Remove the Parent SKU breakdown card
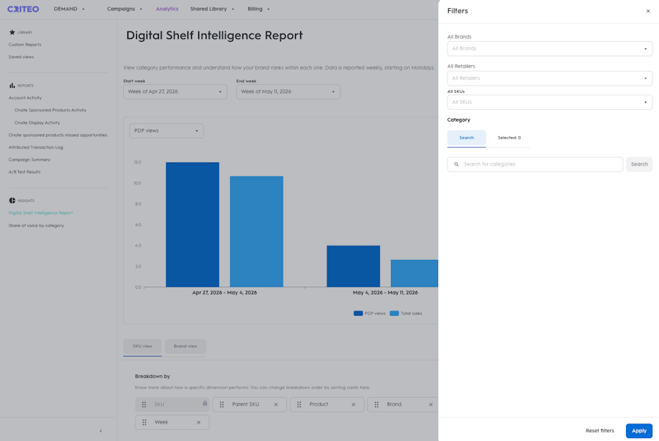 tap(276, 404)
